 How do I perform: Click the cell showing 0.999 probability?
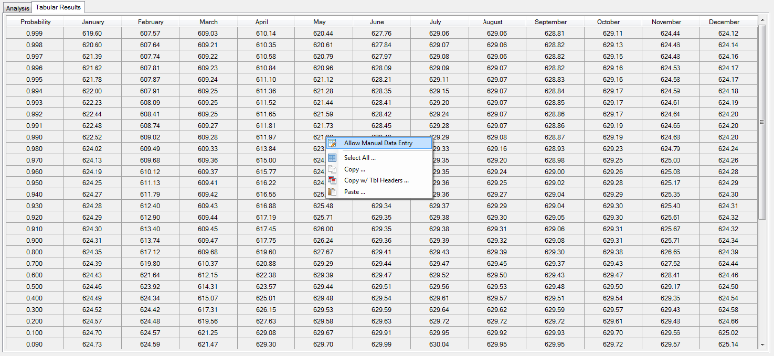tap(36, 33)
